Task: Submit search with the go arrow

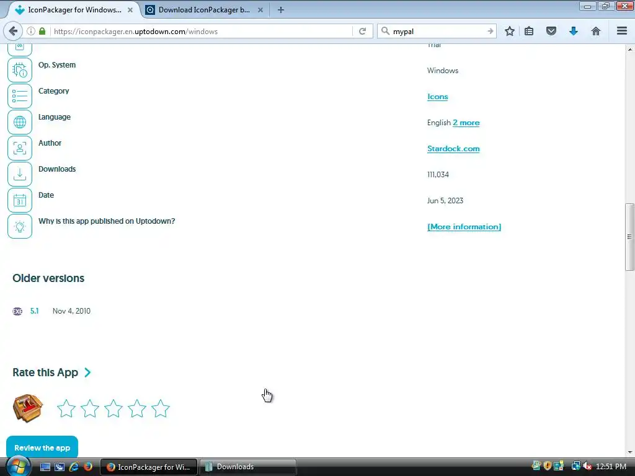Action: click(x=491, y=31)
